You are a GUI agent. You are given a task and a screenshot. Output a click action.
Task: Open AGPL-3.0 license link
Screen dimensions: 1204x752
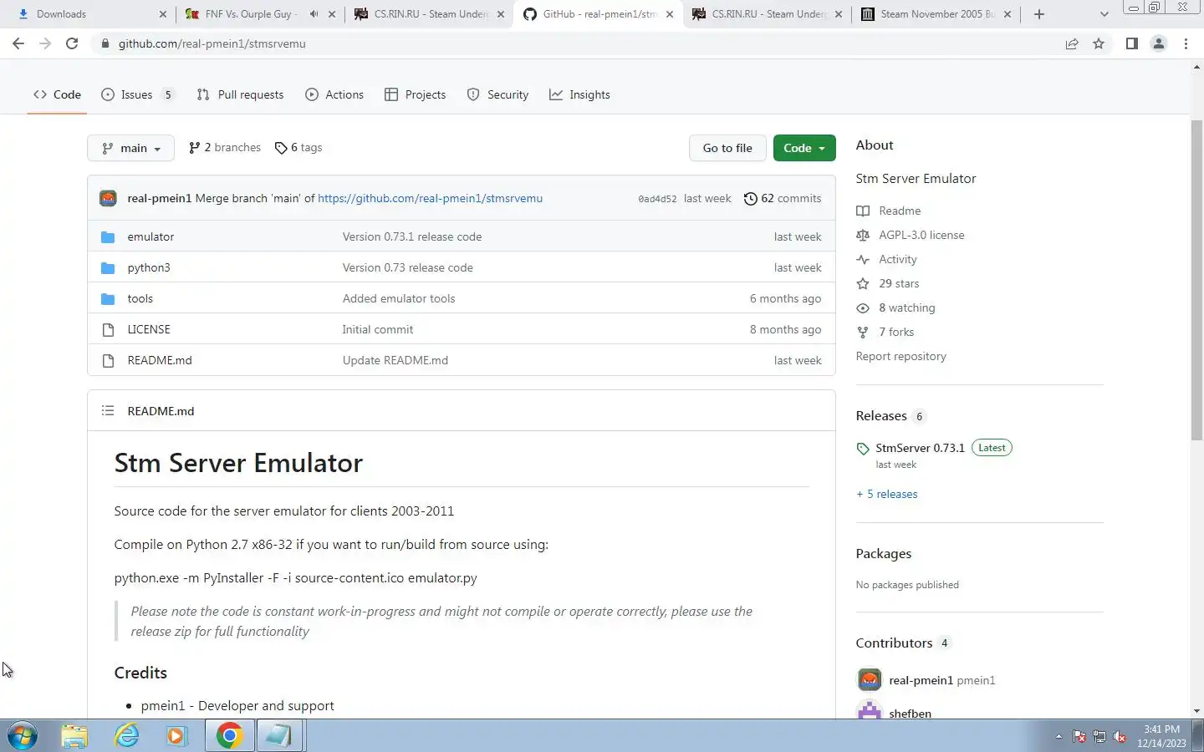click(x=921, y=235)
